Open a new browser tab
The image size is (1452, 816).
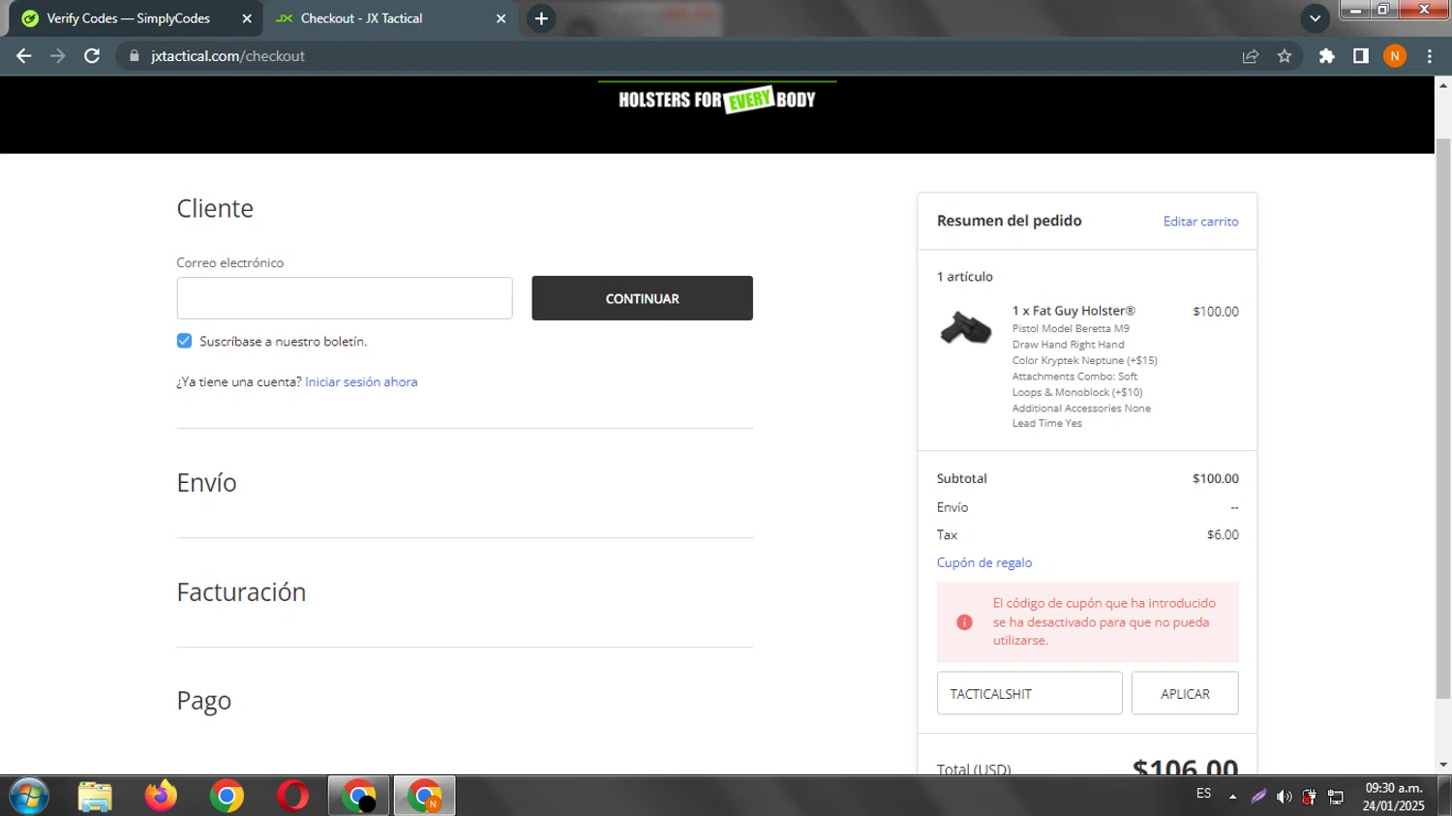(541, 18)
